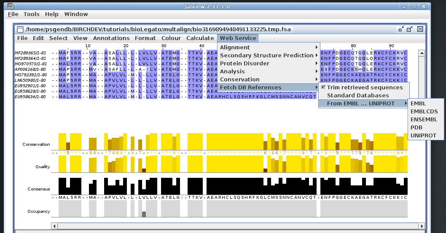The image size is (446, 233).
Task: Maximize the alignment internal frame
Action: [x=409, y=29]
